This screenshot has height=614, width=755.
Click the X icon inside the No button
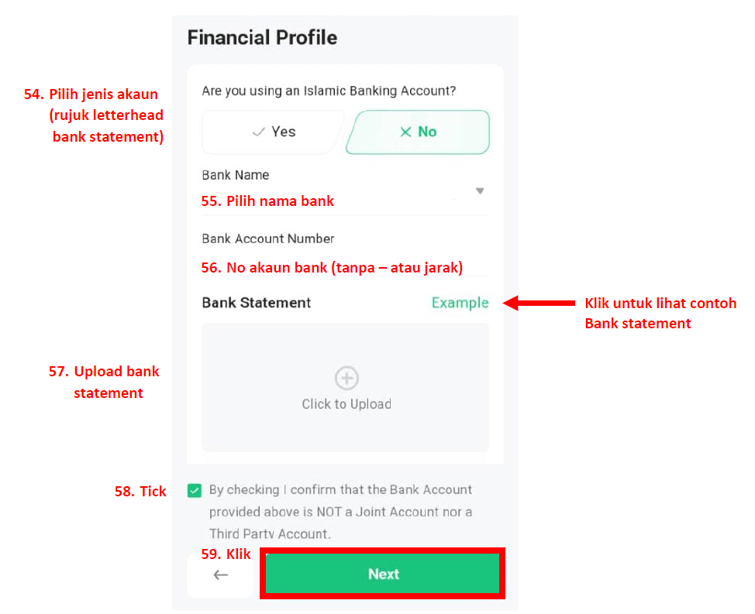[x=406, y=132]
